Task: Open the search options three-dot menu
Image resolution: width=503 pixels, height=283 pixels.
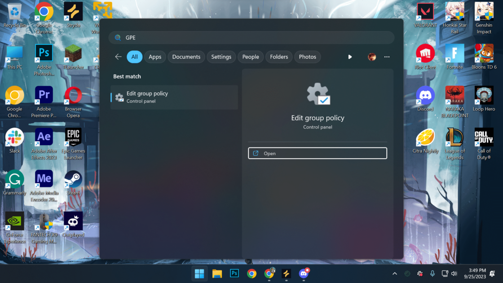Action: 387,57
